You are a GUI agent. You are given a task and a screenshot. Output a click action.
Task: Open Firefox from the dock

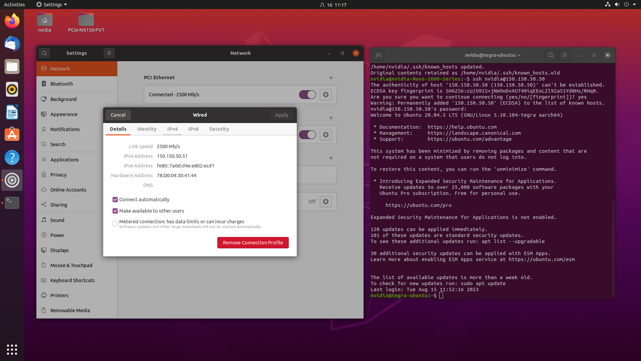(x=12, y=21)
